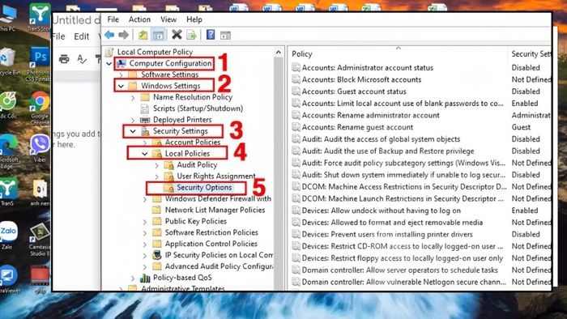Open the File menu
Viewport: 567px width, 319px height.
(x=113, y=19)
